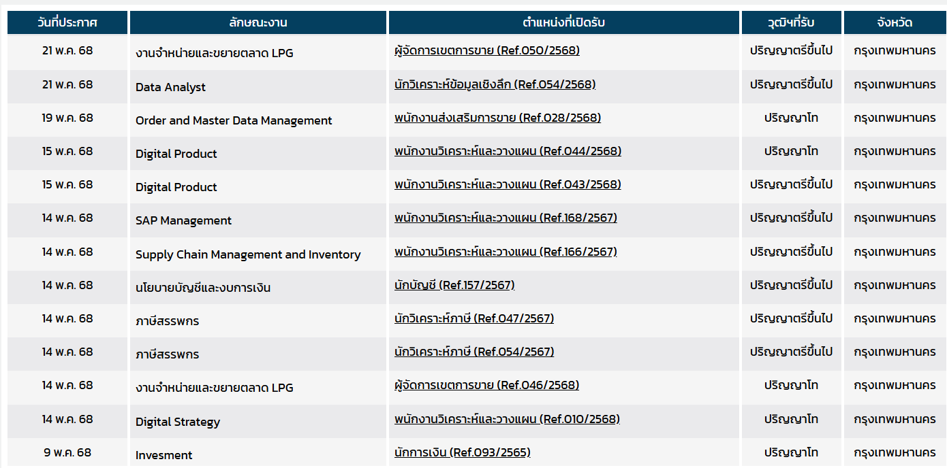Click the จังหวัด column header
The image size is (947, 468).
[895, 22]
